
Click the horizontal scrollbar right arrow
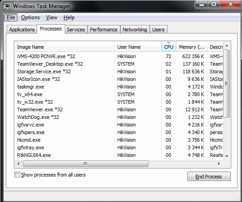(x=219, y=164)
